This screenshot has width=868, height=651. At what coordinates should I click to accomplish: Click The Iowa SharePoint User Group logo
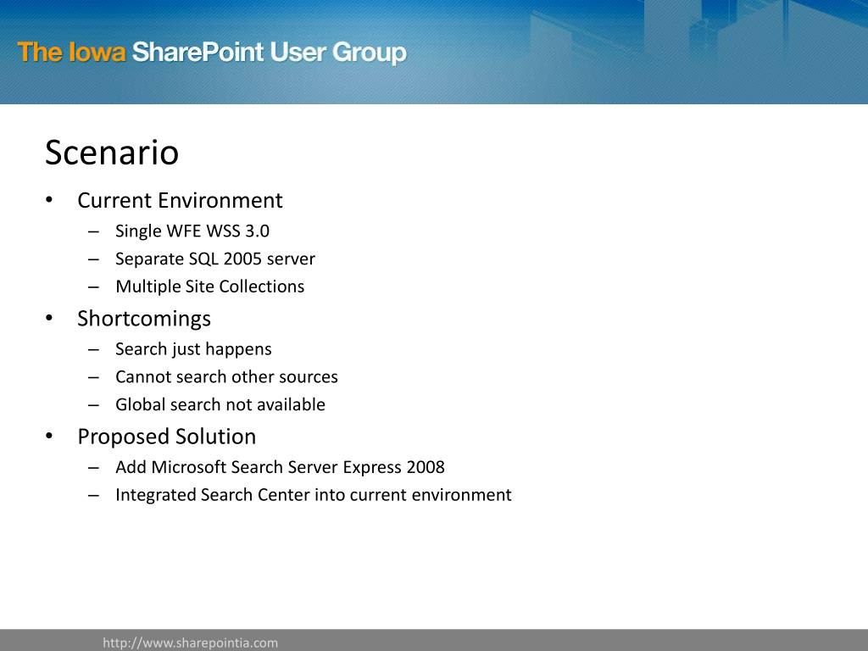tap(212, 53)
